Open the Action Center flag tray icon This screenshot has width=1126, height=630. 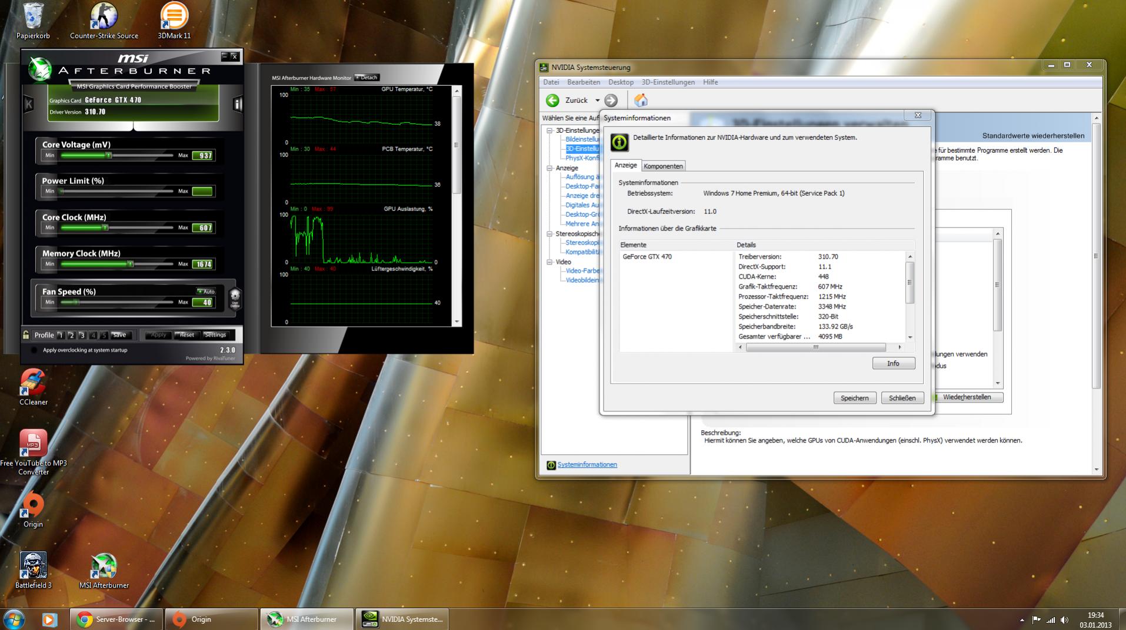point(1036,619)
